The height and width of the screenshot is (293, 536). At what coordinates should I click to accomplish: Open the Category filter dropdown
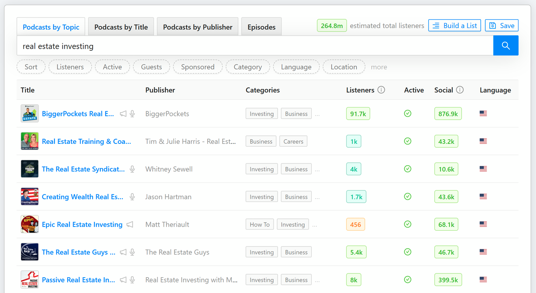click(x=248, y=67)
